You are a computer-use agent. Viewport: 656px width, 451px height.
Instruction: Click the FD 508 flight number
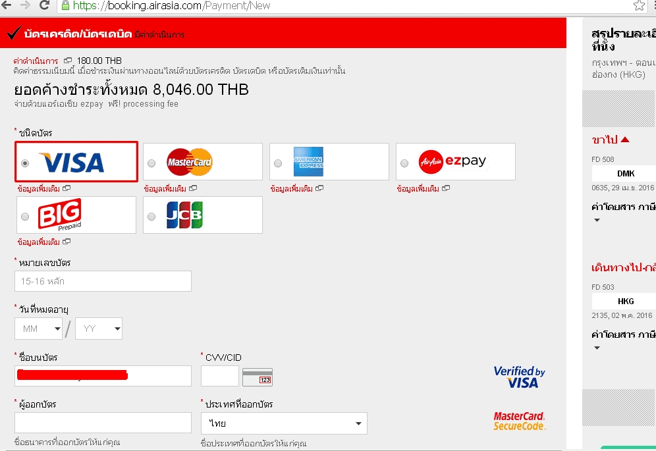point(603,159)
